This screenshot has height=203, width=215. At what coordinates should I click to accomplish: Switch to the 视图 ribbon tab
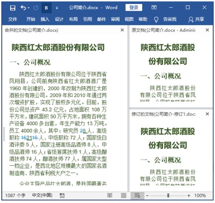[129, 19]
